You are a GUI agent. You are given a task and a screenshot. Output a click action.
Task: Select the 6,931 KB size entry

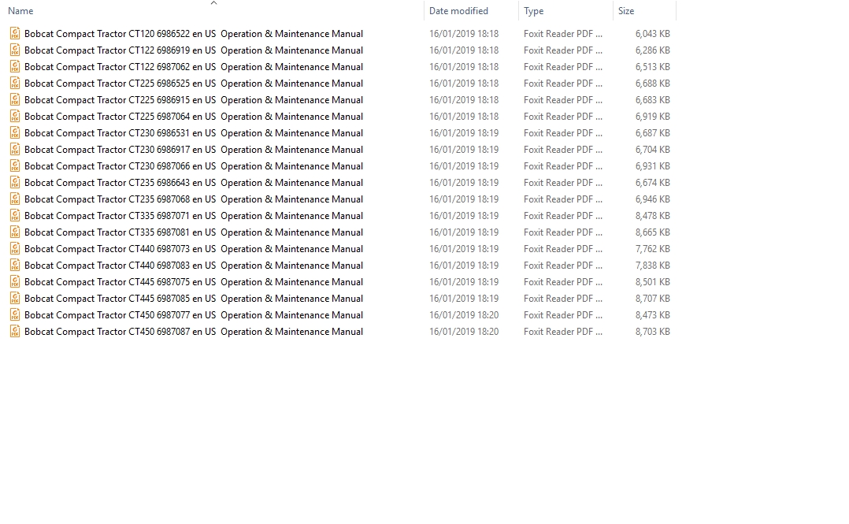pos(652,165)
